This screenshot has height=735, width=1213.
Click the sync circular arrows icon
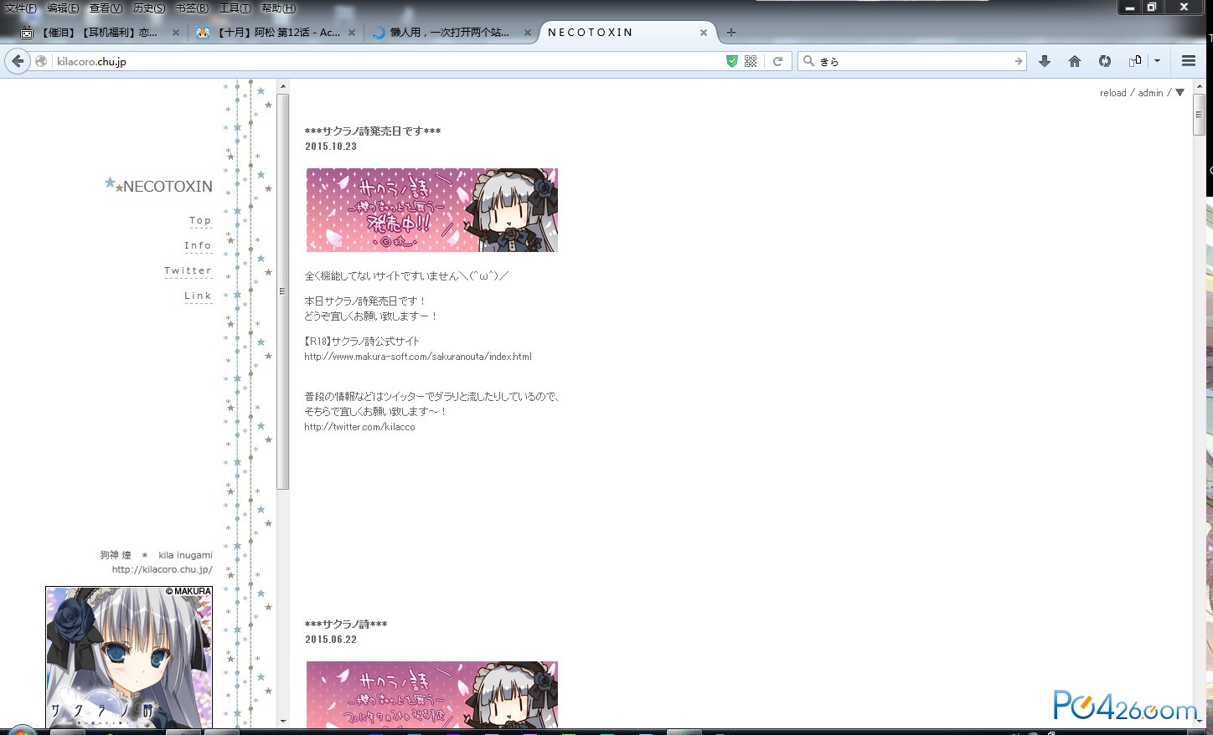coord(1105,61)
